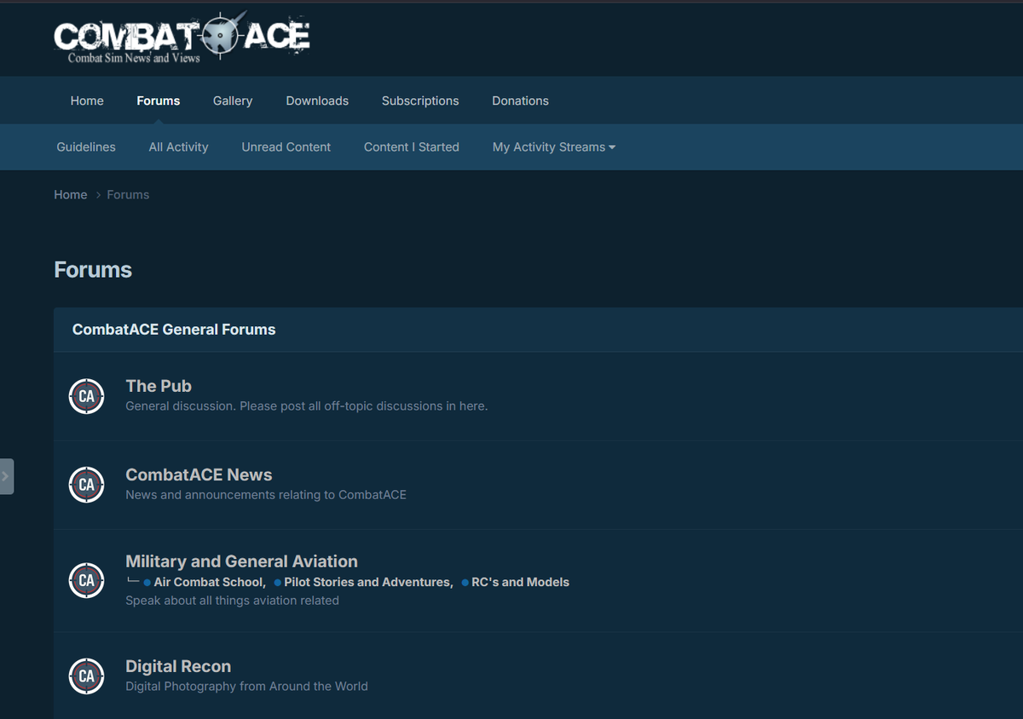
Task: Click 'Combat Sim News and Views' tagline
Action: click(x=134, y=58)
